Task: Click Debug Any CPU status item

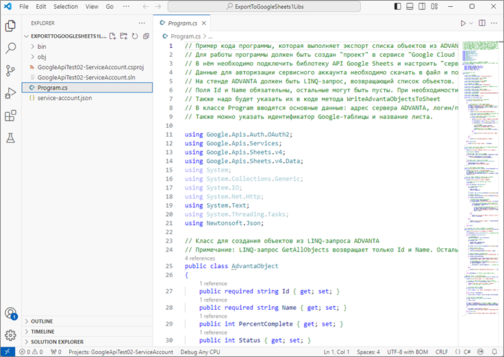Action: coord(200,352)
